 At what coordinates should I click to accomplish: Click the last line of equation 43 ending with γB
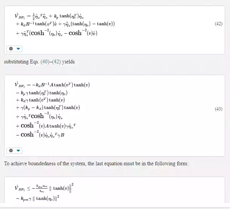coord(40,135)
